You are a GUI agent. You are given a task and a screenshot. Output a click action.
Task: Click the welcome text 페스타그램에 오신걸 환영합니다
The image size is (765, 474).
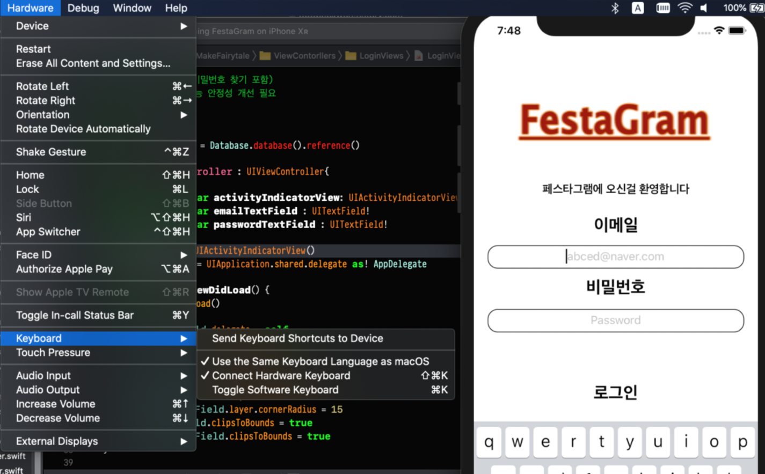point(615,189)
